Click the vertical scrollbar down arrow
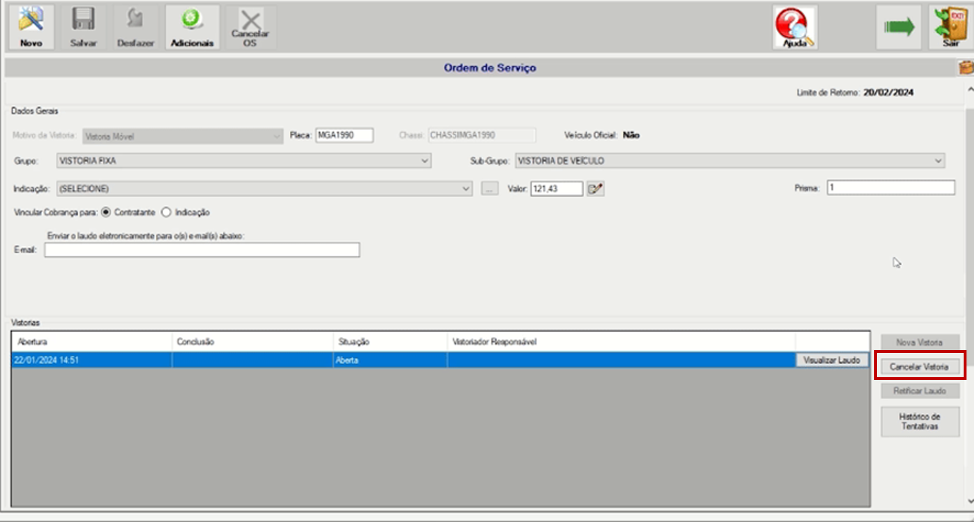Image resolution: width=974 pixels, height=522 pixels. 970,501
